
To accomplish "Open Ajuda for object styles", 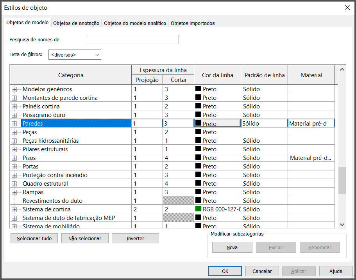I will tap(336, 271).
